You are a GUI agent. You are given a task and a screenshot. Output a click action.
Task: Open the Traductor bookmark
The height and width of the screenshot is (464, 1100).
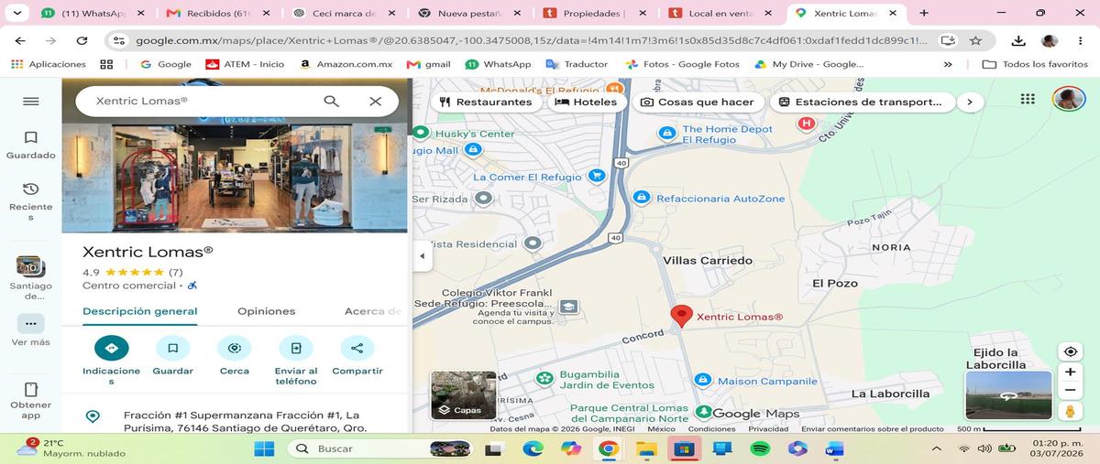[577, 64]
